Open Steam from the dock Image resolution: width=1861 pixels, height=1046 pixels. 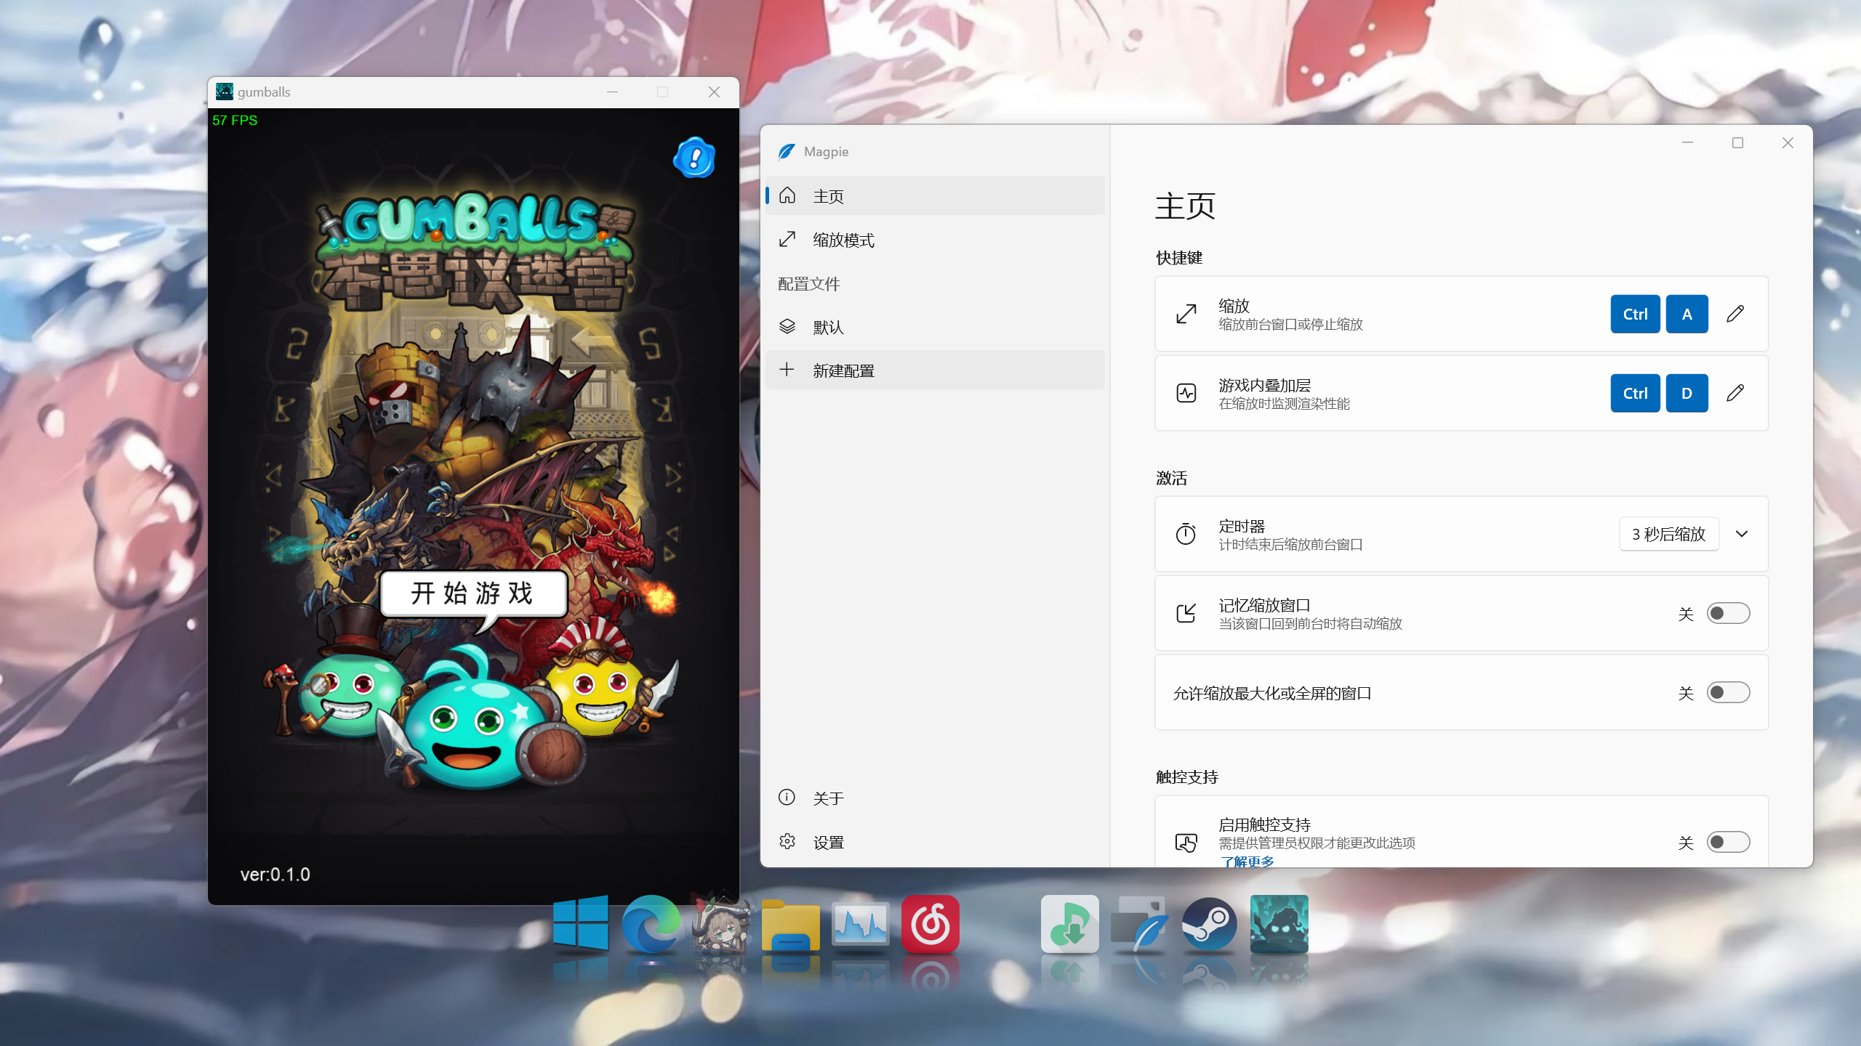tap(1210, 924)
